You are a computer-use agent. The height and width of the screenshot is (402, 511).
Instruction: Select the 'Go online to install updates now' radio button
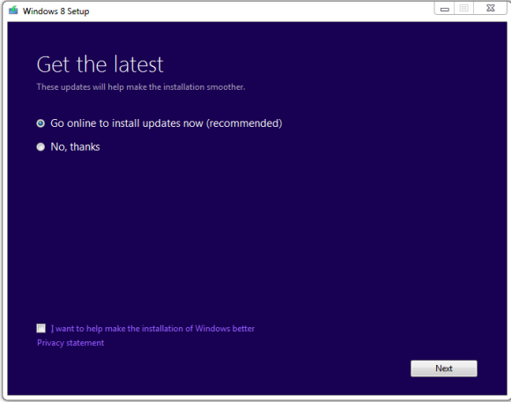click(41, 123)
